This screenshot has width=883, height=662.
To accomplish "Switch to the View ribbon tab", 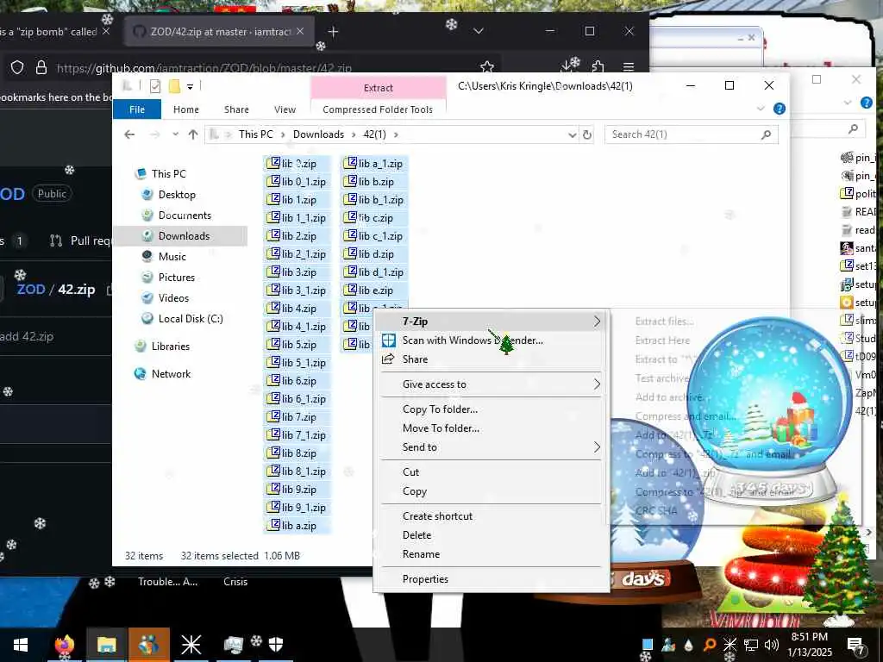I will 285,109.
